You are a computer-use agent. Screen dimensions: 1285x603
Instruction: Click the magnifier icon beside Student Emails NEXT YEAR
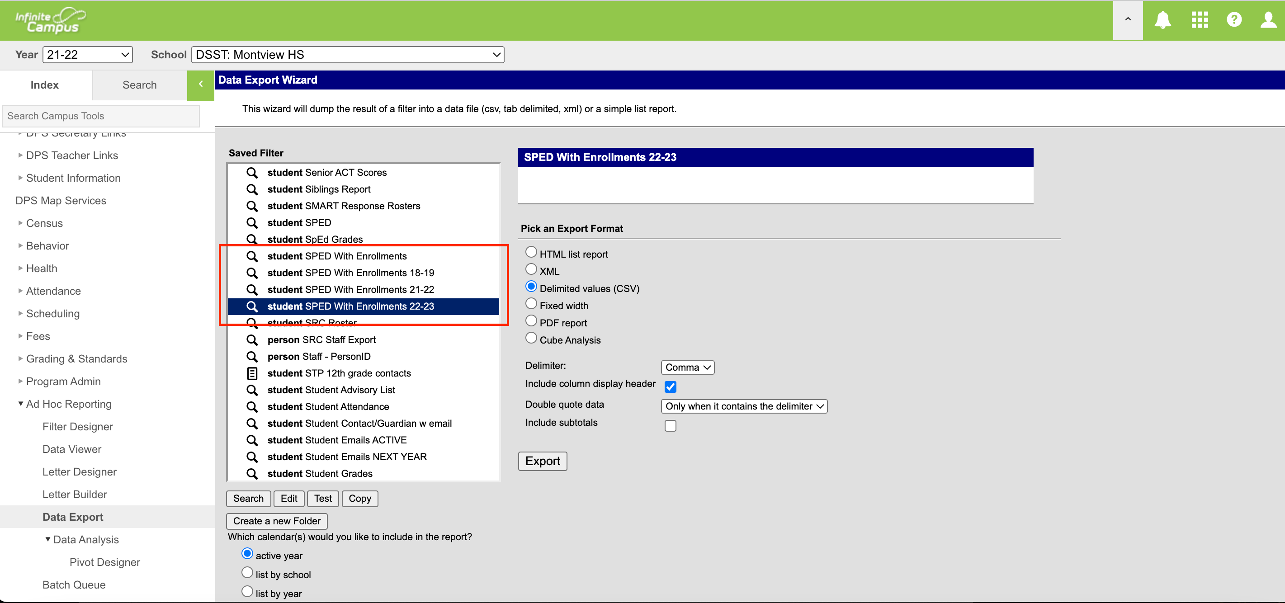click(x=252, y=457)
